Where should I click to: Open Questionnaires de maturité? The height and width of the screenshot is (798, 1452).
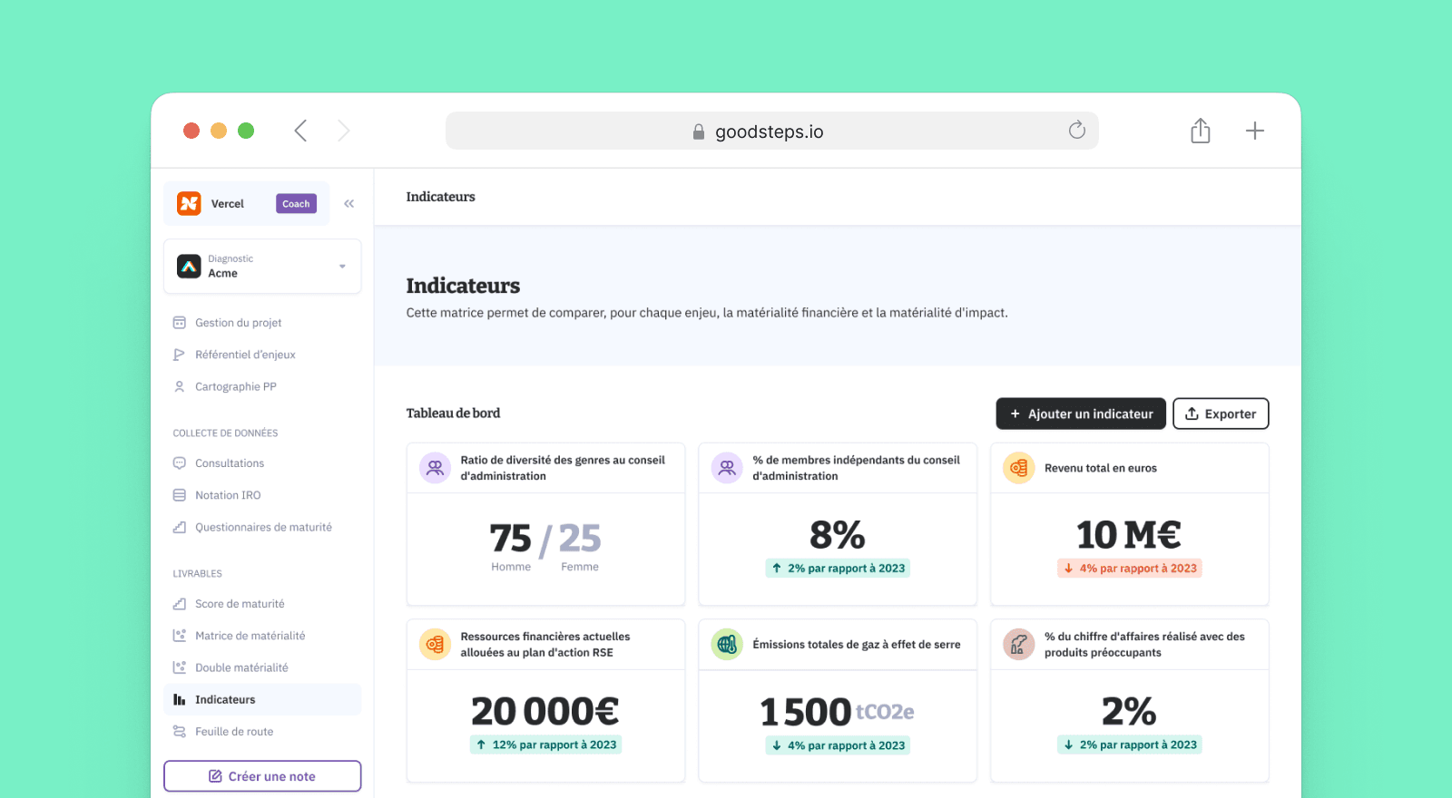262,527
